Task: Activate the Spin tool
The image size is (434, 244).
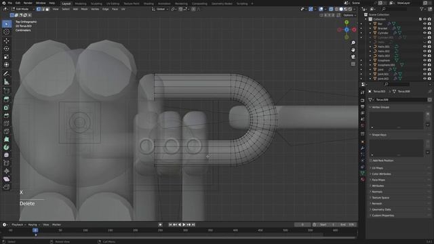Action: (x=6, y=148)
